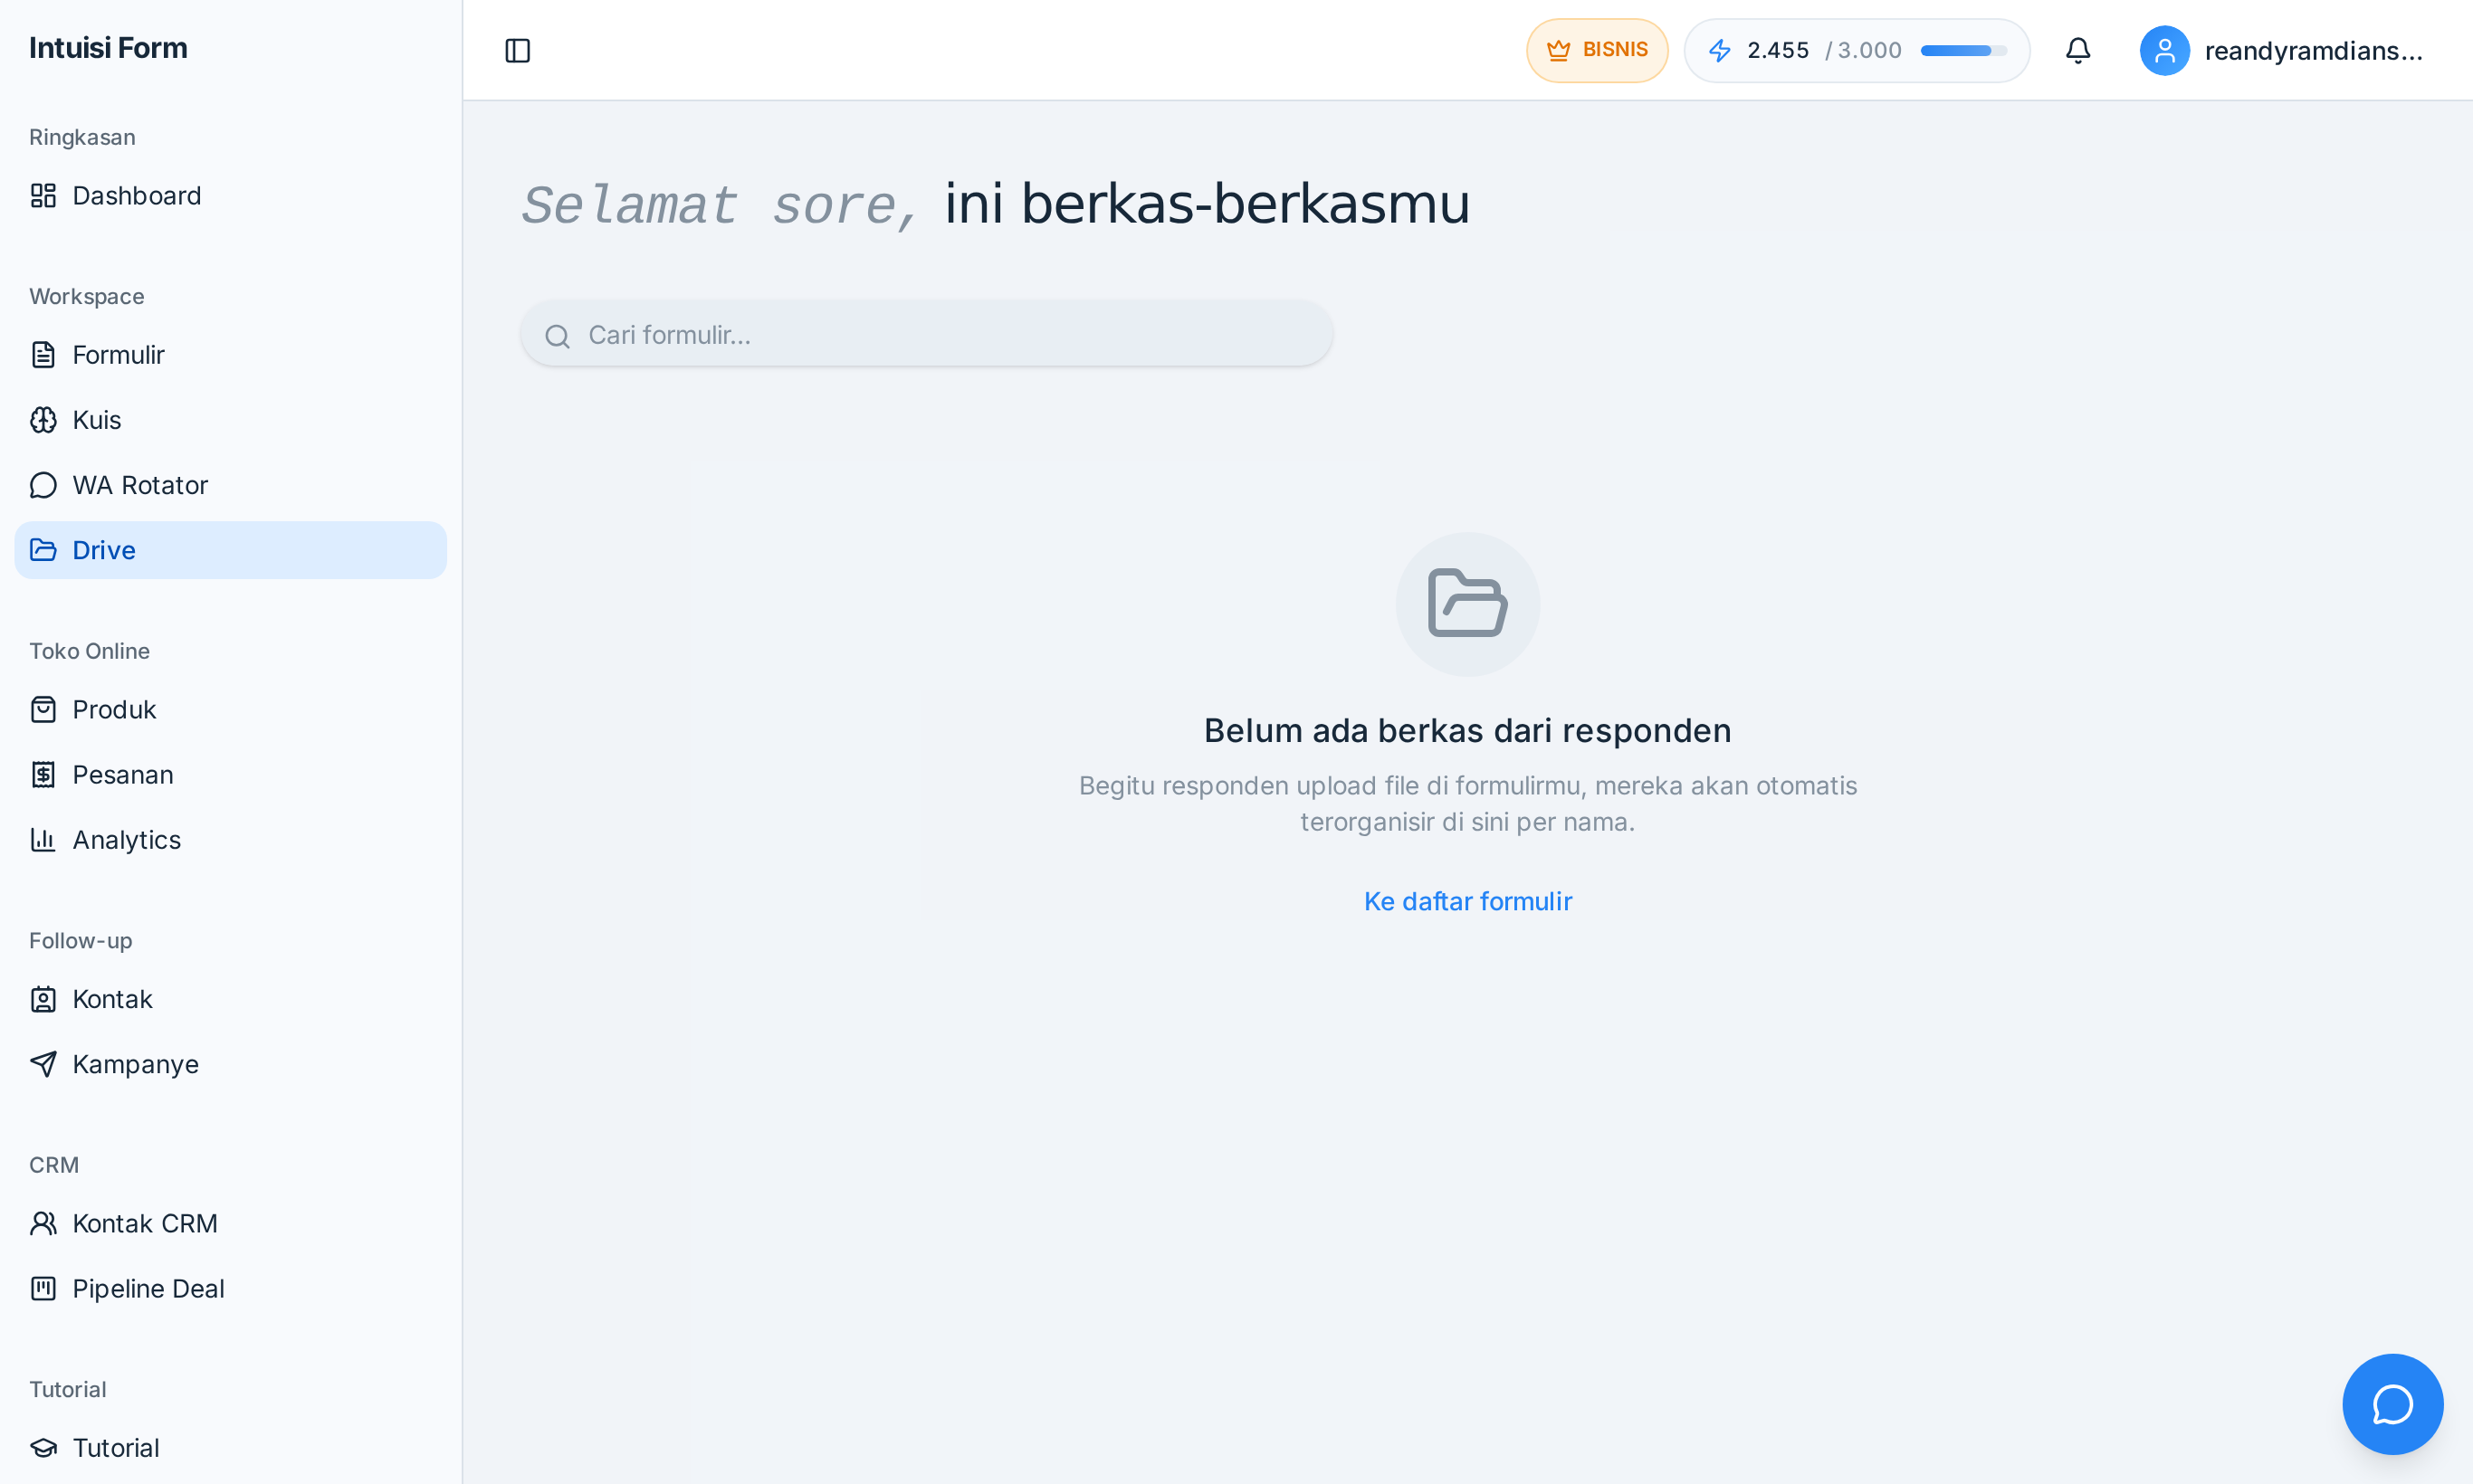Open the Pesanan page
2473x1484 pixels.
230,775
